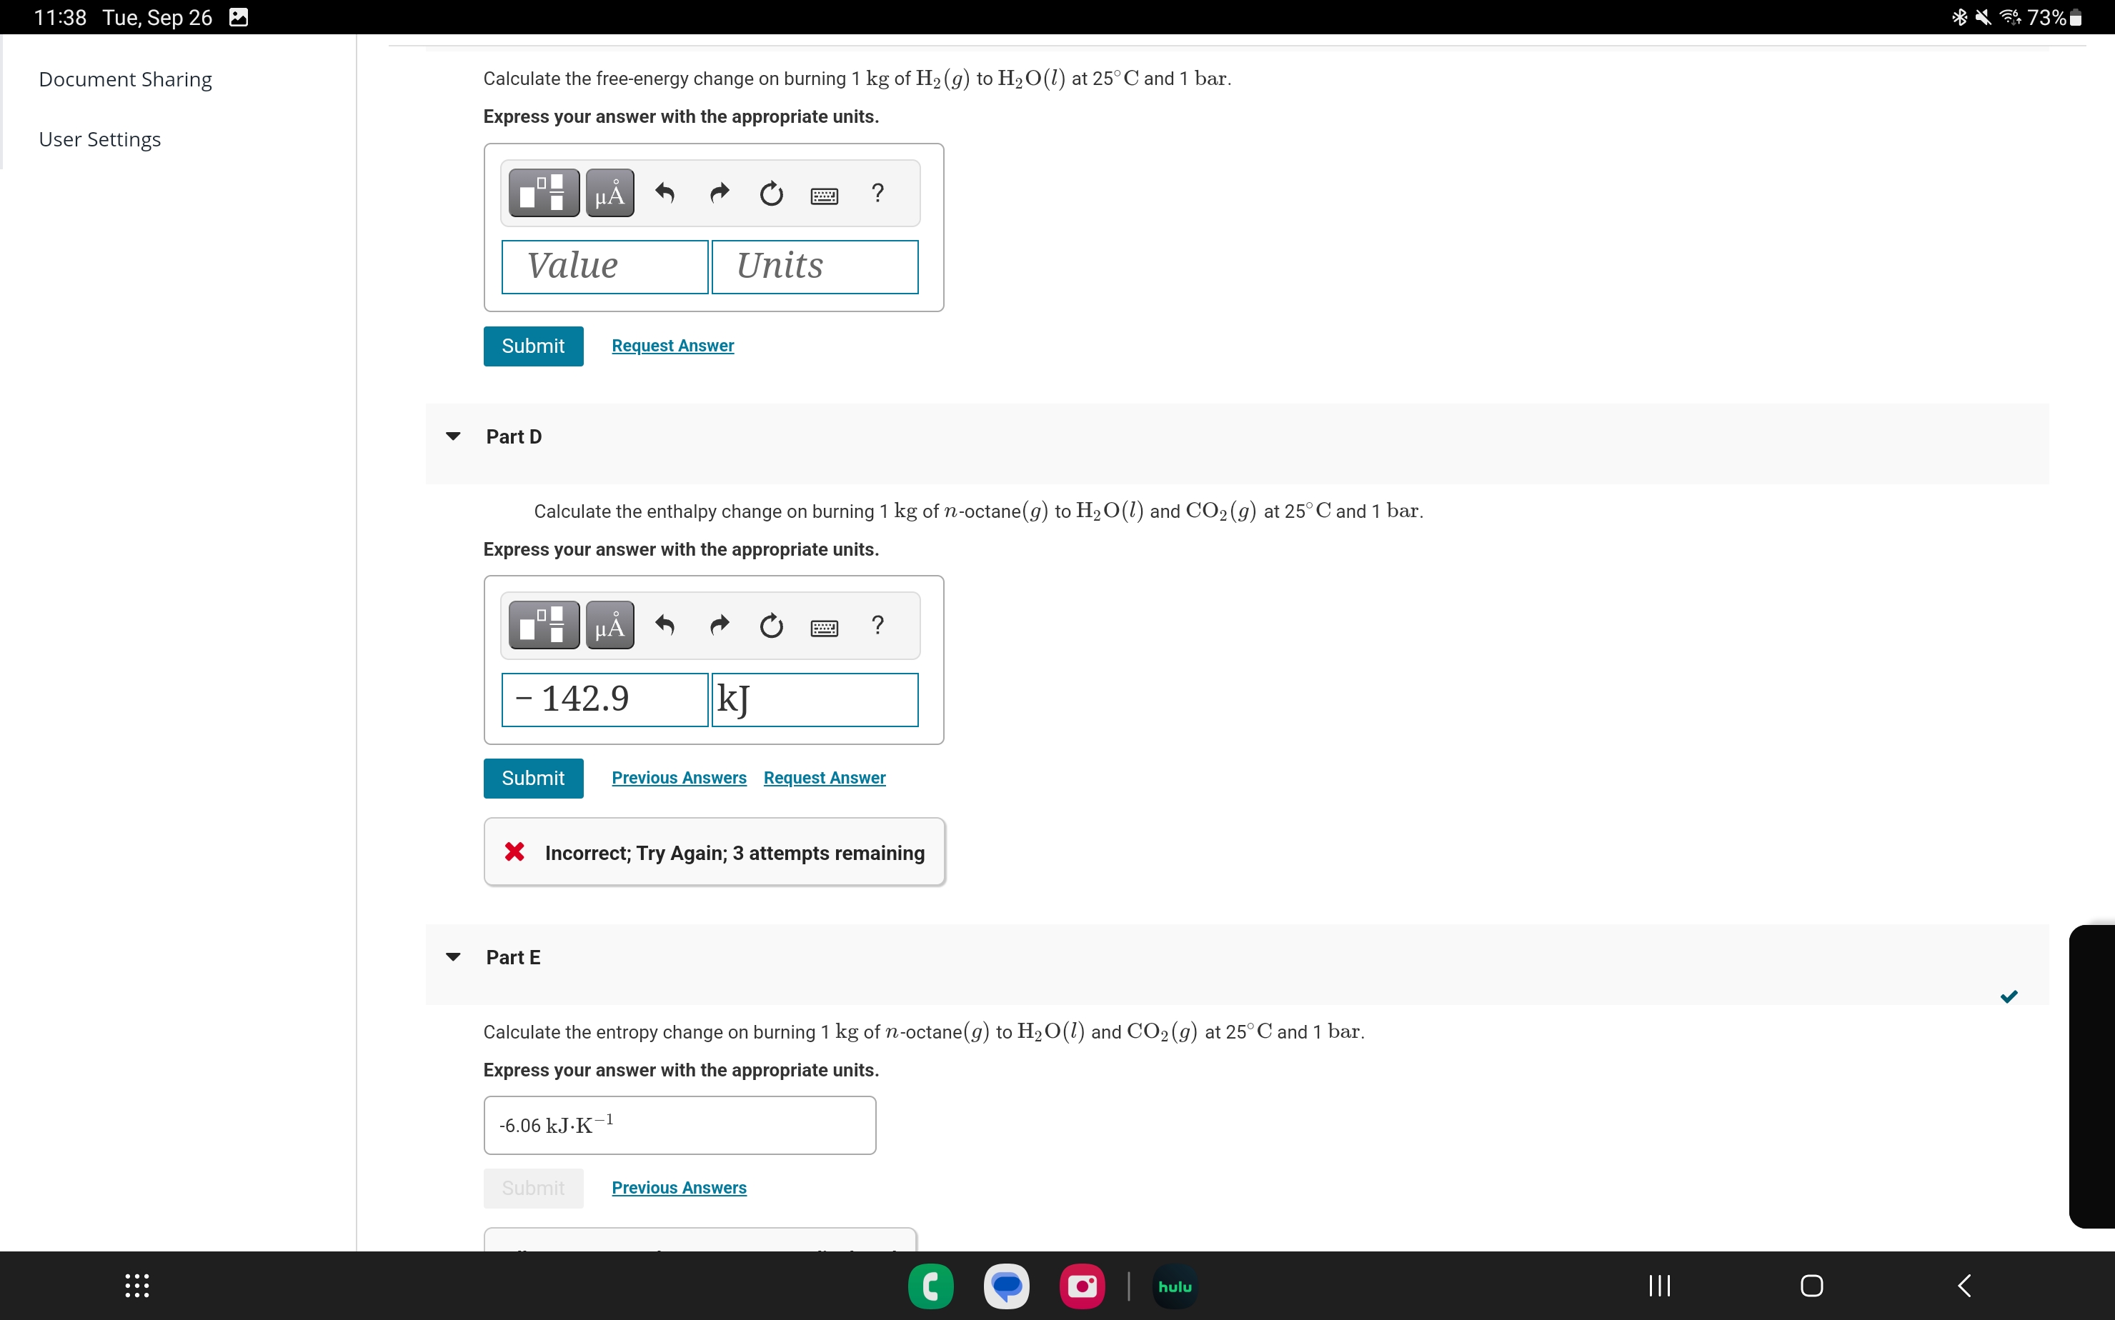The image size is (2115, 1320).
Task: Collapse the Part D section
Action: [453, 436]
